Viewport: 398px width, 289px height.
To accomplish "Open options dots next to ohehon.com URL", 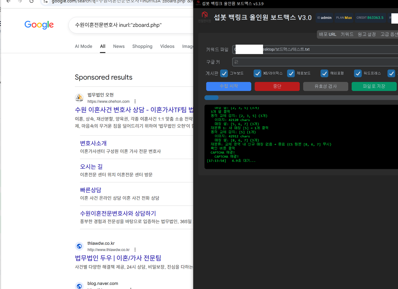I will pyautogui.click(x=135, y=101).
